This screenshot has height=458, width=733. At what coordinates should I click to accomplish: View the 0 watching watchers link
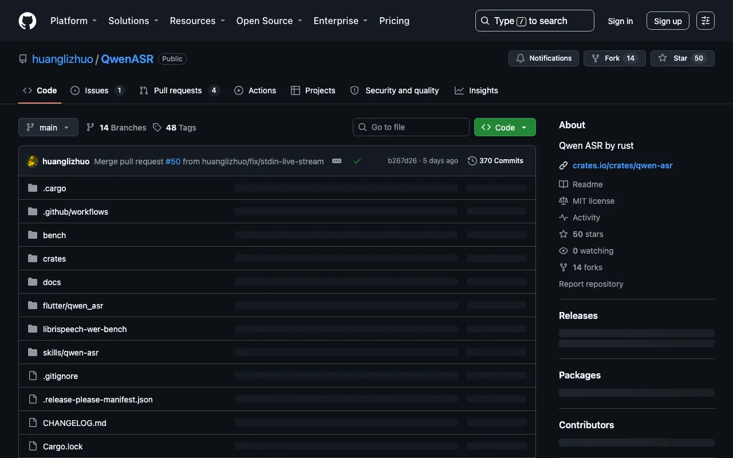coord(586,251)
